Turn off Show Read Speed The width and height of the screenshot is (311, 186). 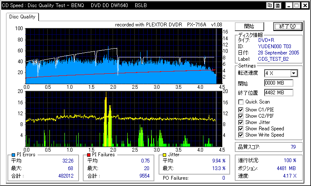241,129
